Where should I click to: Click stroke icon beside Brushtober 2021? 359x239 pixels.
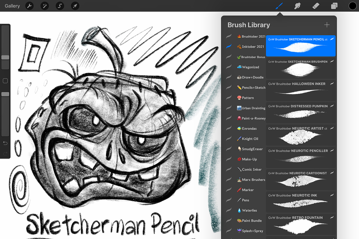[x=229, y=36]
